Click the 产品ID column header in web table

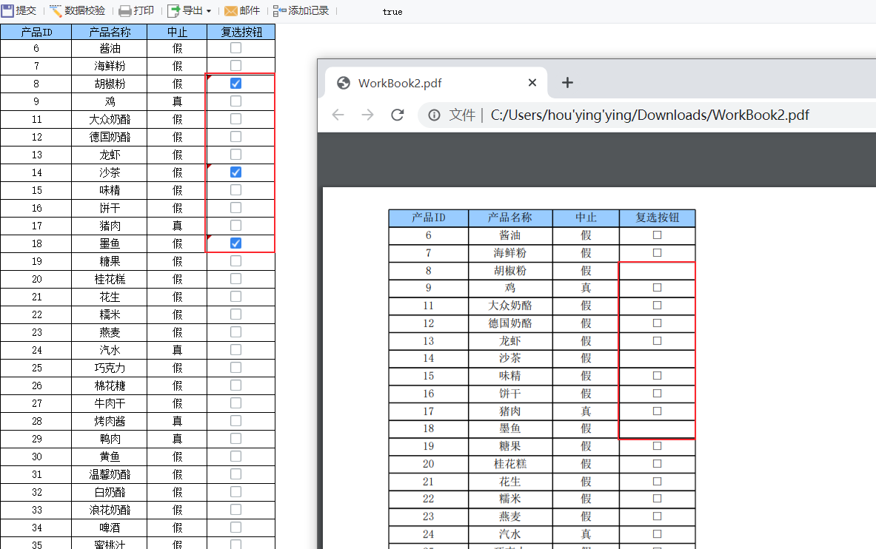pyautogui.click(x=36, y=32)
